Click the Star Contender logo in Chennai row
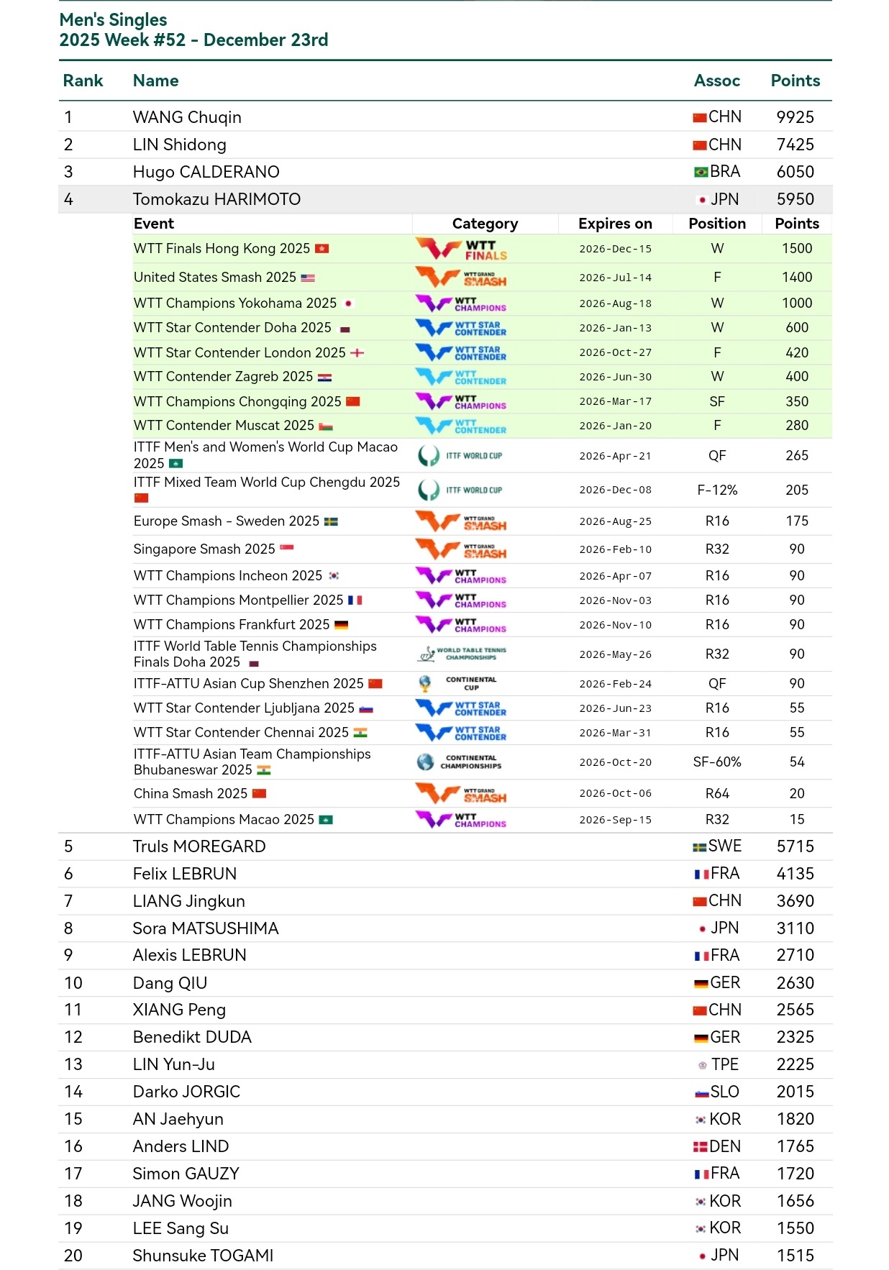 coord(461,733)
